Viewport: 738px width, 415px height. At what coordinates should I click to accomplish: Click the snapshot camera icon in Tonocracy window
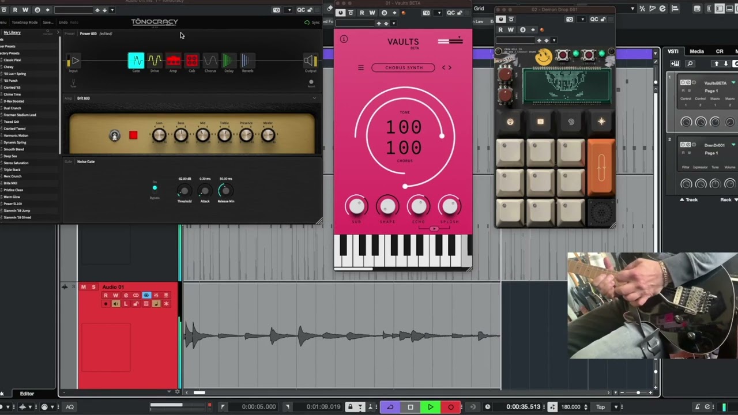277,10
